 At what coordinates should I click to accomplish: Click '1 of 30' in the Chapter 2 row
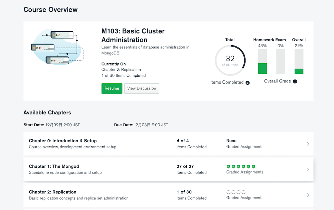tap(184, 192)
